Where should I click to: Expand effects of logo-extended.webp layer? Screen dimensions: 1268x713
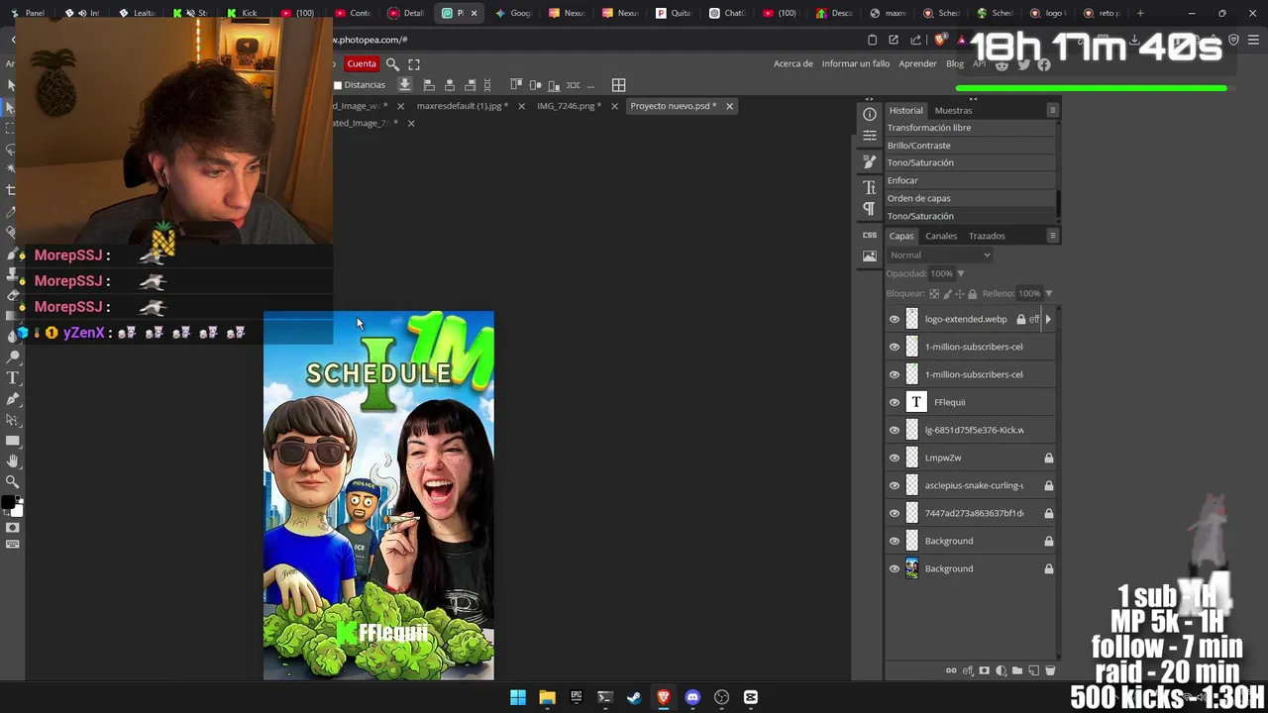[1048, 319]
